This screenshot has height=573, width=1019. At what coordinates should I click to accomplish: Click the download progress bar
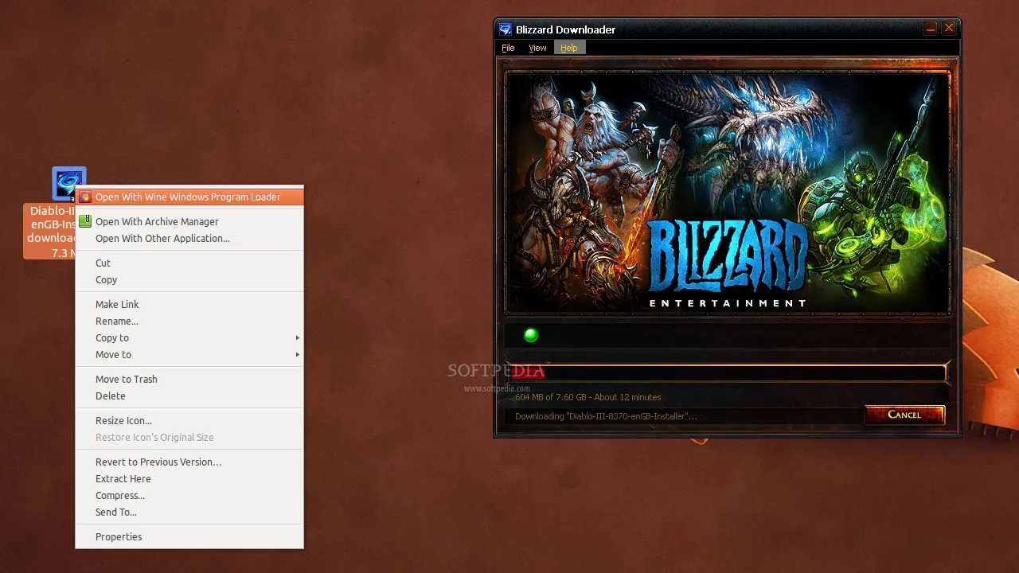click(x=726, y=372)
